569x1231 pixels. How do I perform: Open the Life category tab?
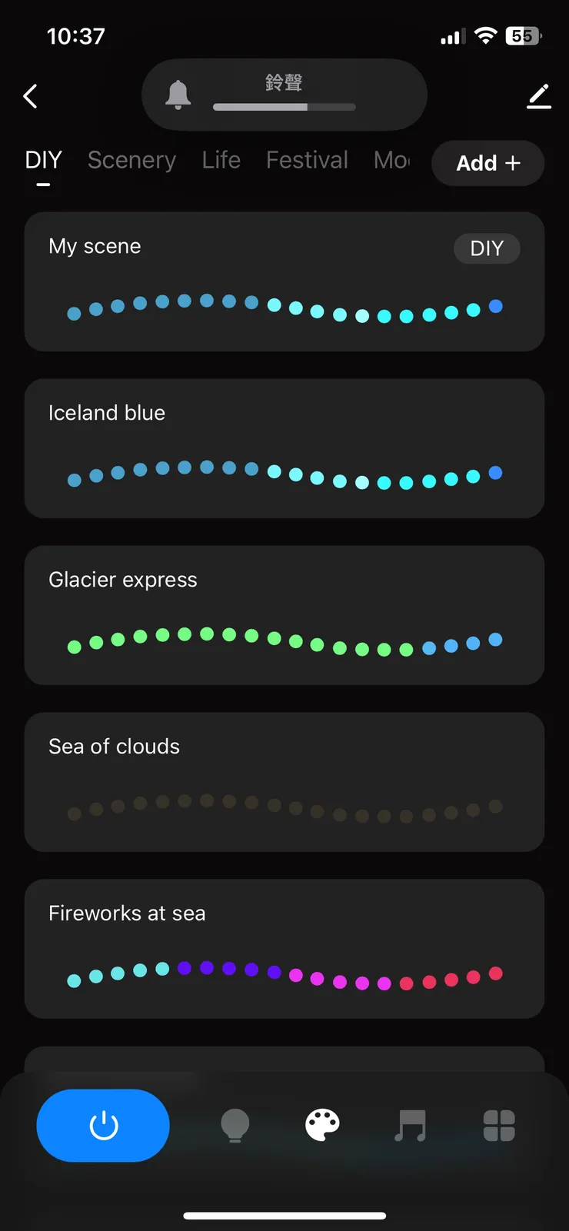[221, 160]
